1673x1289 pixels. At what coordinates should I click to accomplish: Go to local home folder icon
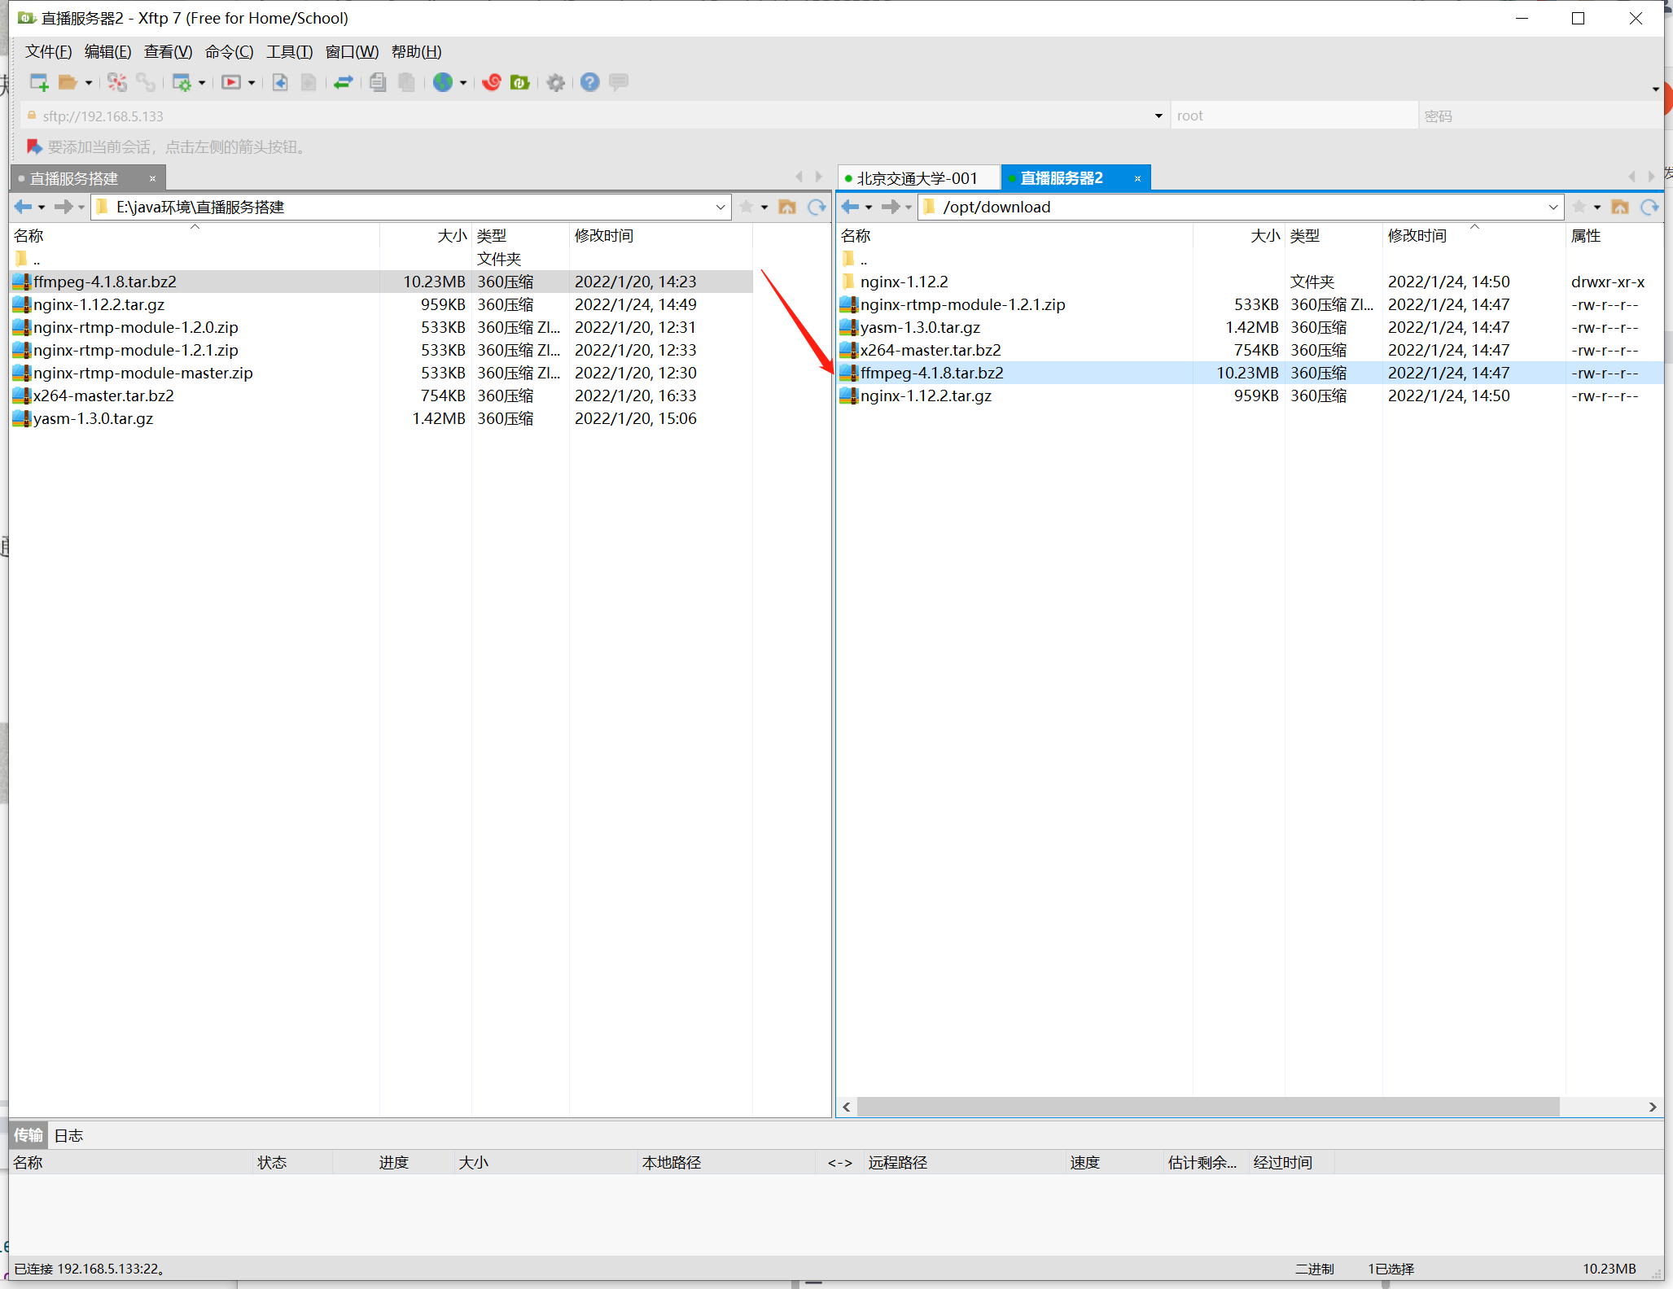pyautogui.click(x=787, y=207)
